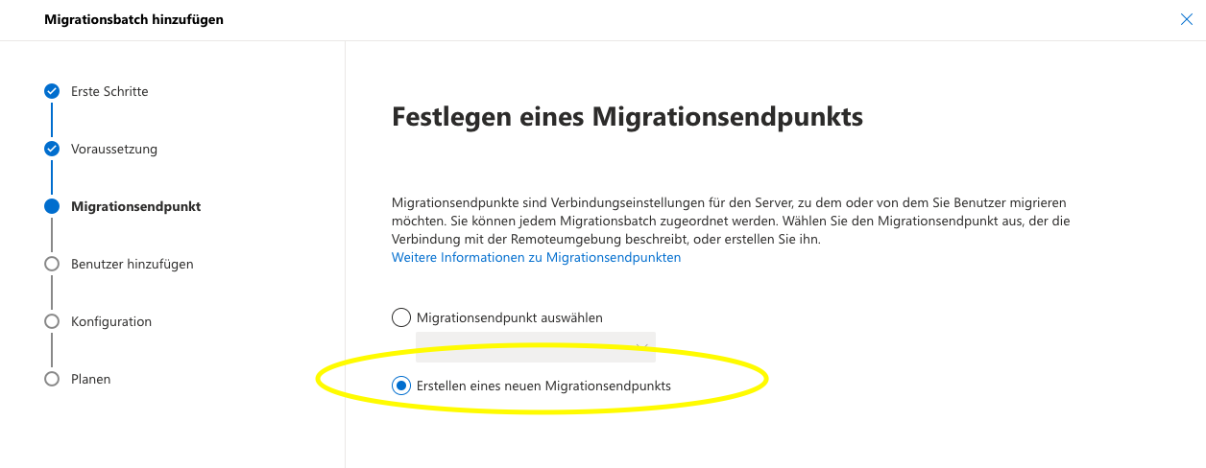Go to the Voraussetzung step label
Image resolution: width=1206 pixels, height=468 pixels.
(114, 149)
